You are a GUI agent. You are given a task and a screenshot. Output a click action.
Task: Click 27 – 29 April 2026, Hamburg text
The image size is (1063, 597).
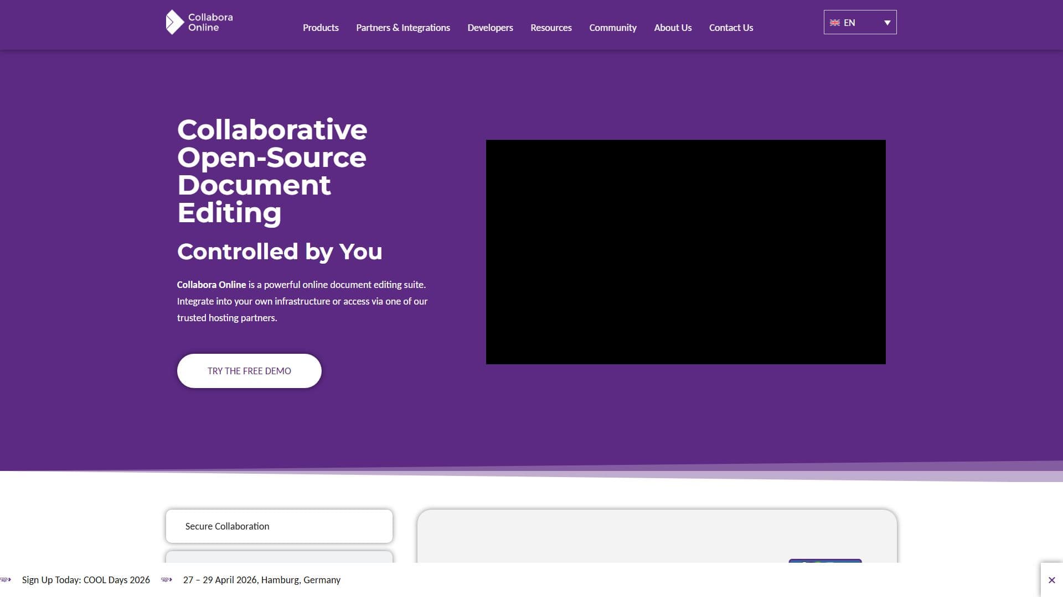[x=262, y=580]
